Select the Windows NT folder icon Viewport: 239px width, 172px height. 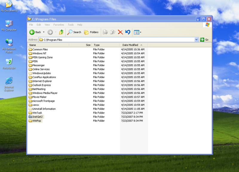pyautogui.click(x=30, y=53)
